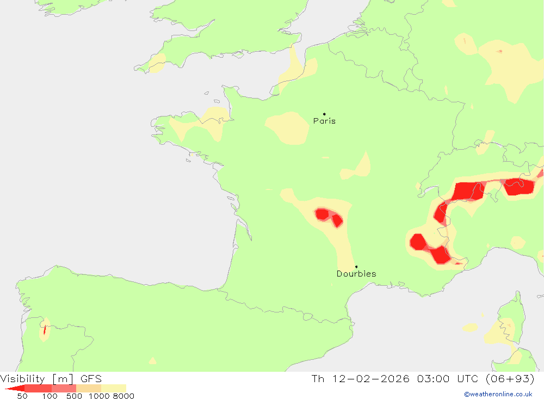
Task: Click the Dourbies location label
Action: point(356,274)
